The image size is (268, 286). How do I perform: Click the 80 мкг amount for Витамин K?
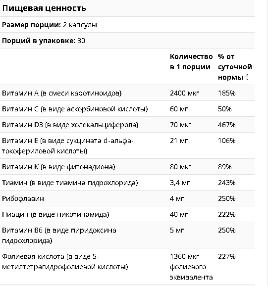(180, 167)
